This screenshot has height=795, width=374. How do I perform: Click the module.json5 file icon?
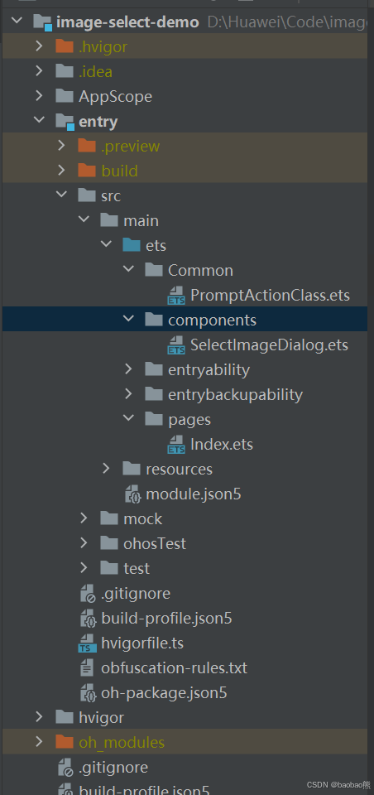pos(132,494)
